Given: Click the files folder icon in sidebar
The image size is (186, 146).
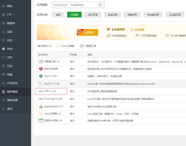Looking at the screenshot, I should (4, 58).
